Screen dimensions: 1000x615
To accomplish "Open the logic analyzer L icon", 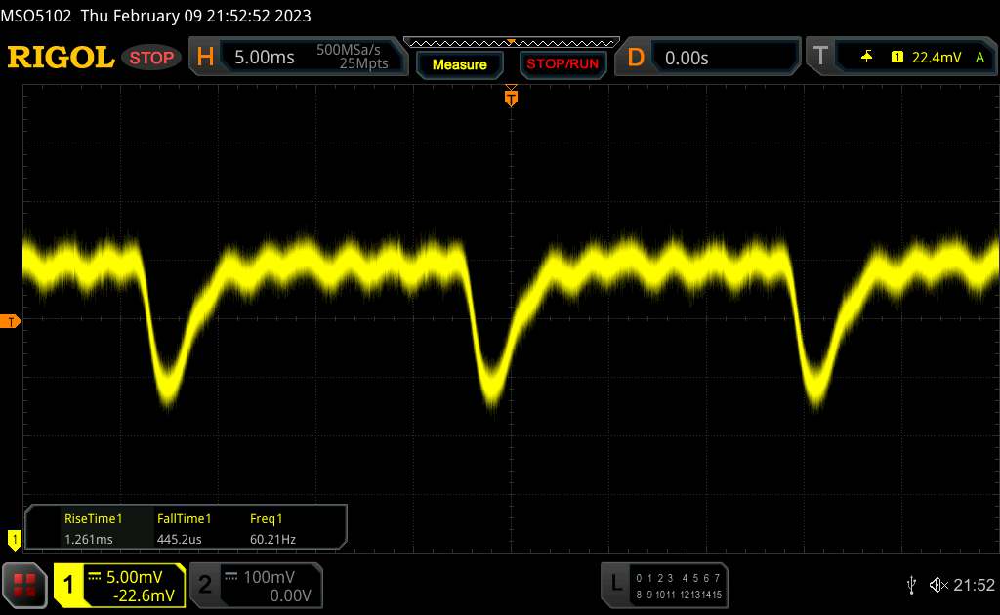I will click(616, 584).
